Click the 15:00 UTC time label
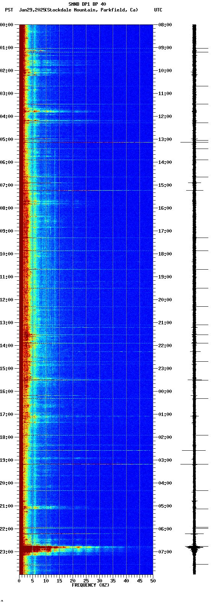 click(165, 185)
